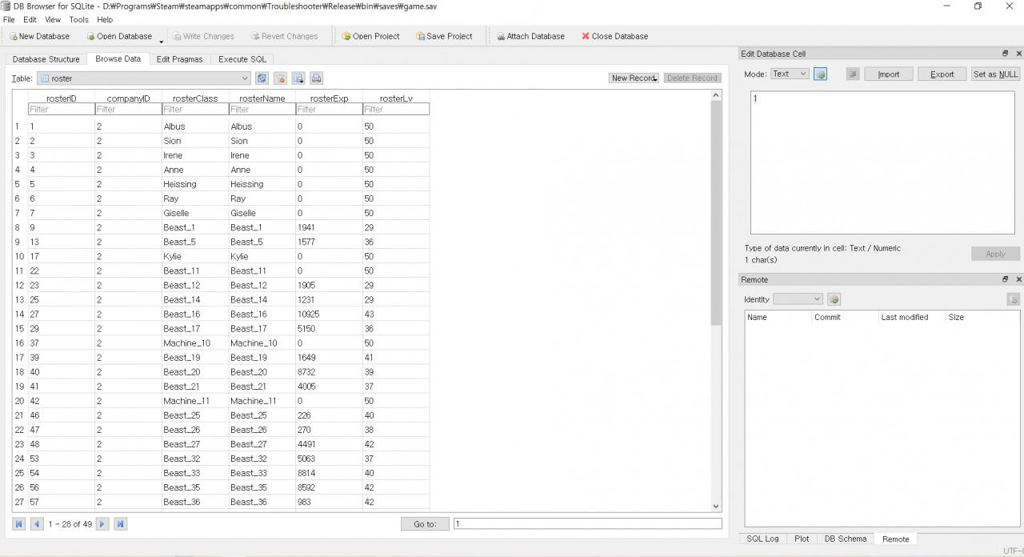Open the New Record button's dropdown arrow
Image resolution: width=1024 pixels, height=557 pixels.
[655, 78]
